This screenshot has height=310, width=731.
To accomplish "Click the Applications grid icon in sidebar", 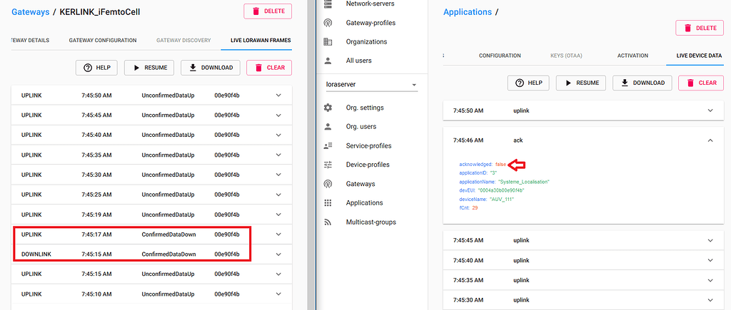I will [x=328, y=203].
